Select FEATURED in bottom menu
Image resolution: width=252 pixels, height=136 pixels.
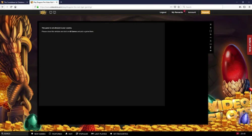tap(55, 134)
